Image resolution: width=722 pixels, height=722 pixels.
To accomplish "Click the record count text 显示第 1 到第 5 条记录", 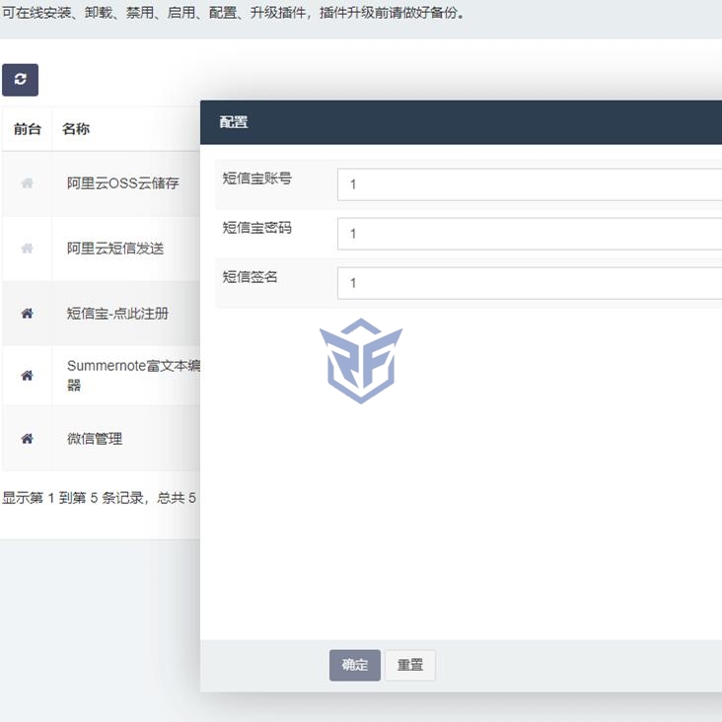I will 73,498.
